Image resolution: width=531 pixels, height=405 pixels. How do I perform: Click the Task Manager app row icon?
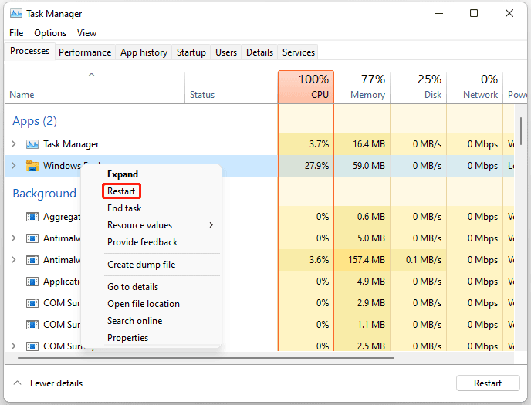tap(32, 144)
